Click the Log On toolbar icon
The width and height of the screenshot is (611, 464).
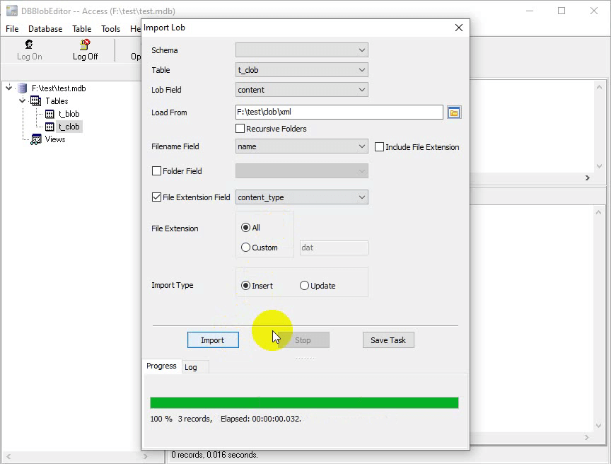(x=29, y=45)
